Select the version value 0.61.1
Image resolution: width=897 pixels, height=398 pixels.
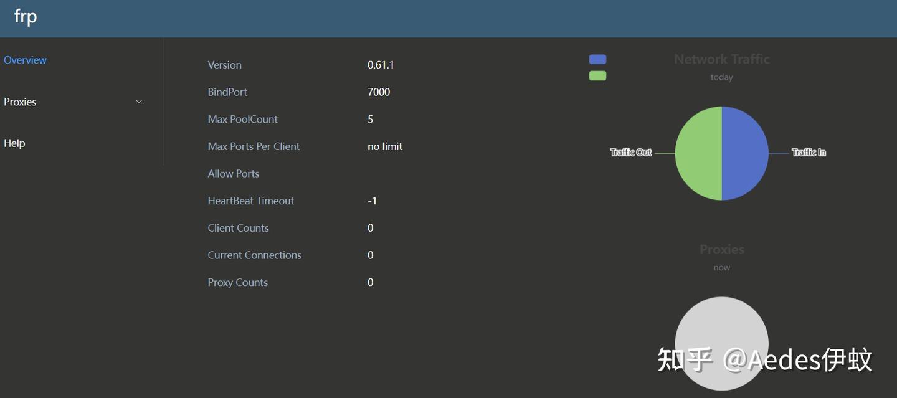click(381, 65)
